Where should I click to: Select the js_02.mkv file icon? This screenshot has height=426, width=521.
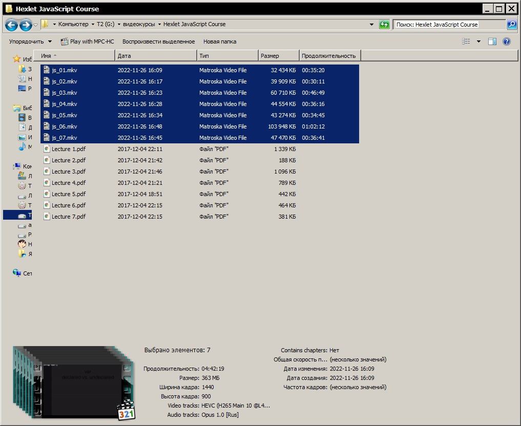pos(47,81)
